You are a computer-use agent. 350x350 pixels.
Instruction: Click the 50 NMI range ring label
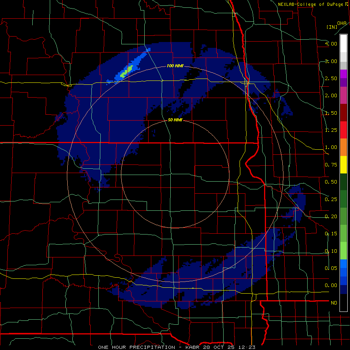point(175,120)
